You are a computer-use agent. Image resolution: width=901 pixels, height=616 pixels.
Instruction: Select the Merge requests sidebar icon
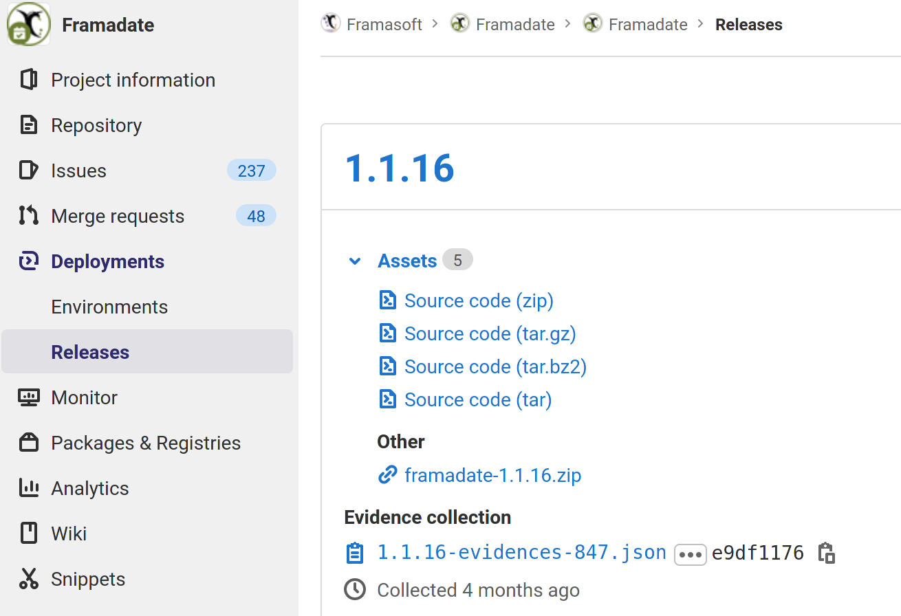[28, 216]
